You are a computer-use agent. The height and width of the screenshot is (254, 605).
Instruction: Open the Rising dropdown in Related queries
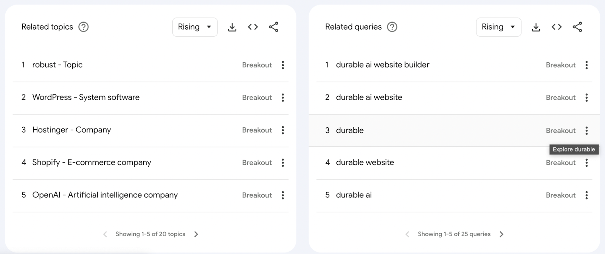pyautogui.click(x=498, y=27)
